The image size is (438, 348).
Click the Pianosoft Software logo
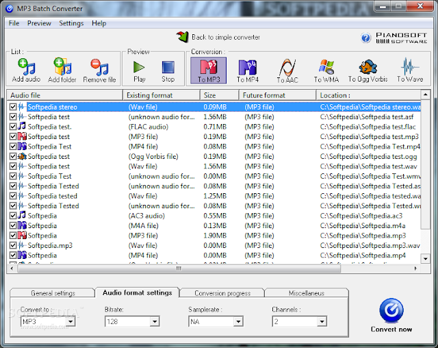click(x=401, y=38)
